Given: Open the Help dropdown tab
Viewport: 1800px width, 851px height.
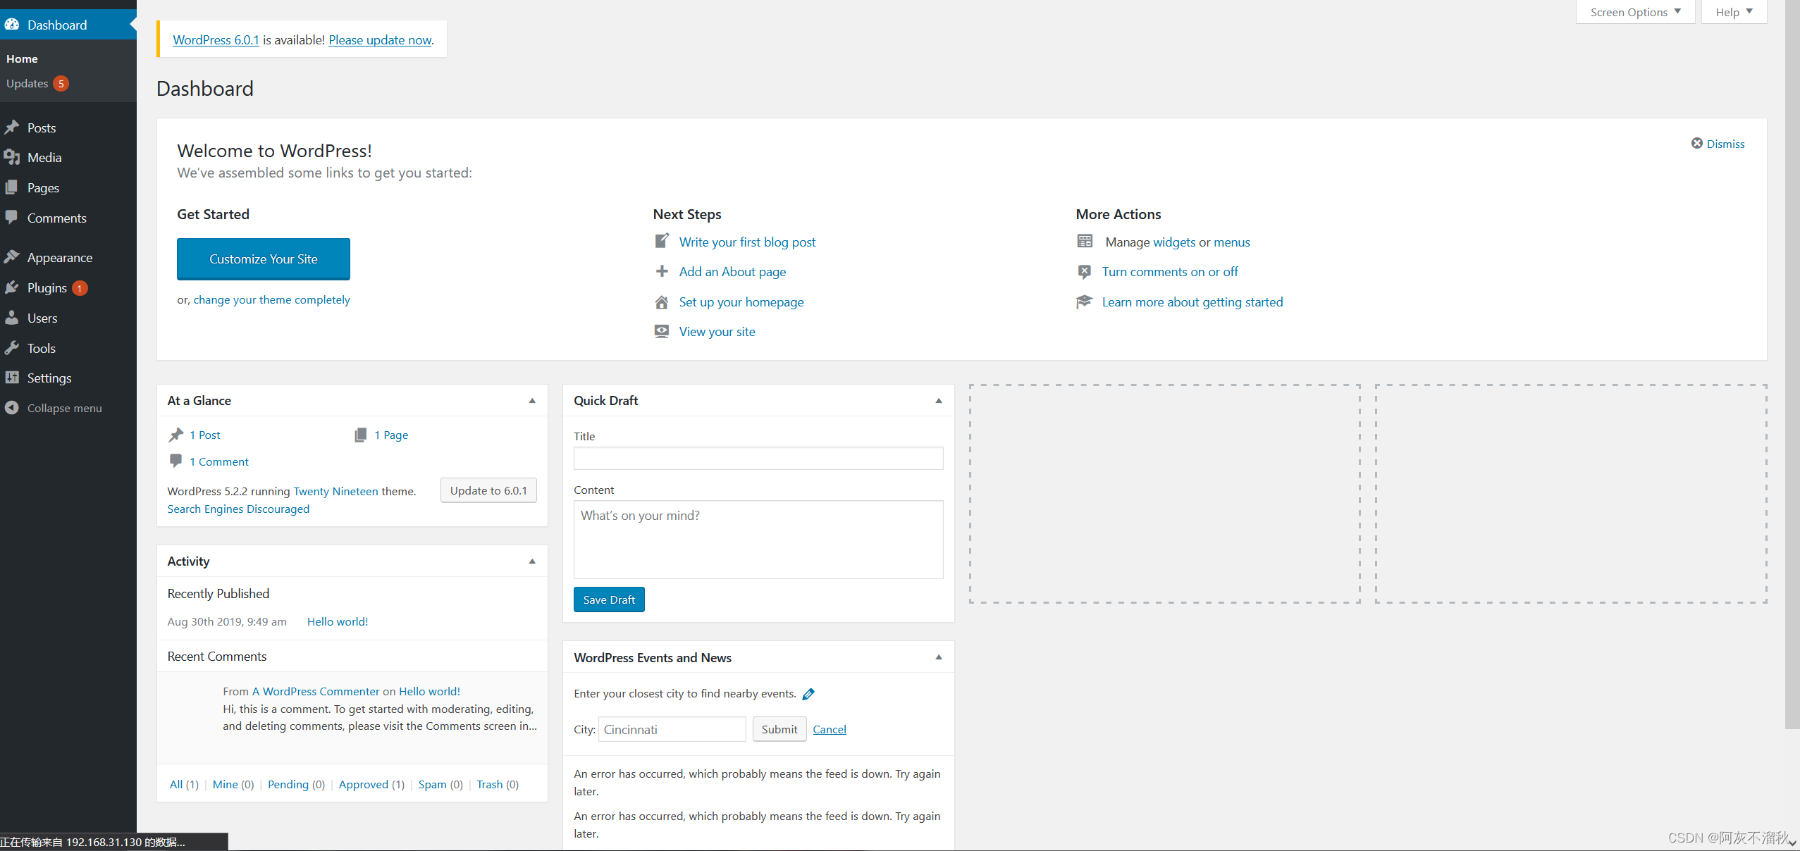Looking at the screenshot, I should [x=1734, y=12].
